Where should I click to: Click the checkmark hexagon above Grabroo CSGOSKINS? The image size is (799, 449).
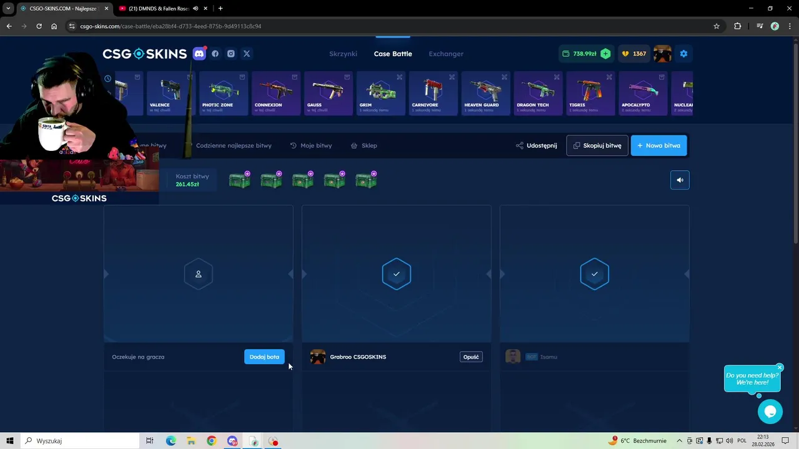[396, 274]
